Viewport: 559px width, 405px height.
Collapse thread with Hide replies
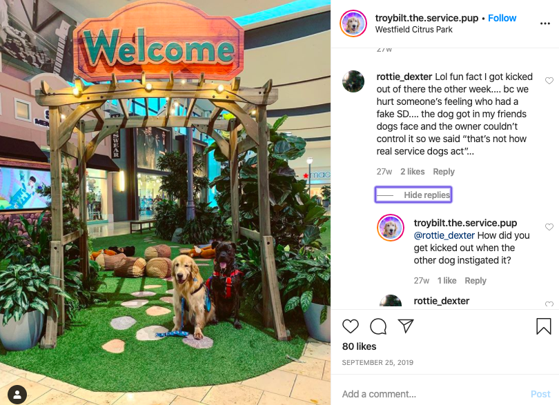point(413,195)
